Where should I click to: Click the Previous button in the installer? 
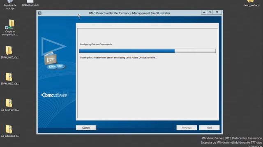point(187,128)
